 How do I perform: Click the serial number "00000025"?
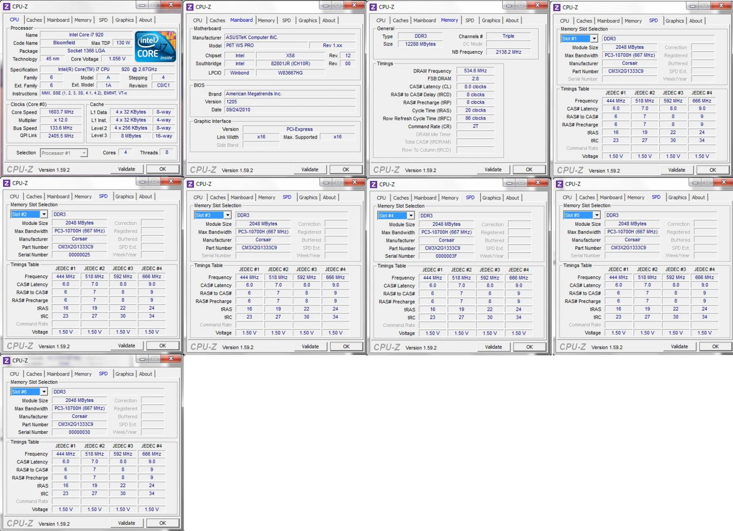tap(79, 255)
